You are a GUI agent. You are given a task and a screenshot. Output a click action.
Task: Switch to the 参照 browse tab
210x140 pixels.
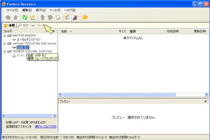9,25
